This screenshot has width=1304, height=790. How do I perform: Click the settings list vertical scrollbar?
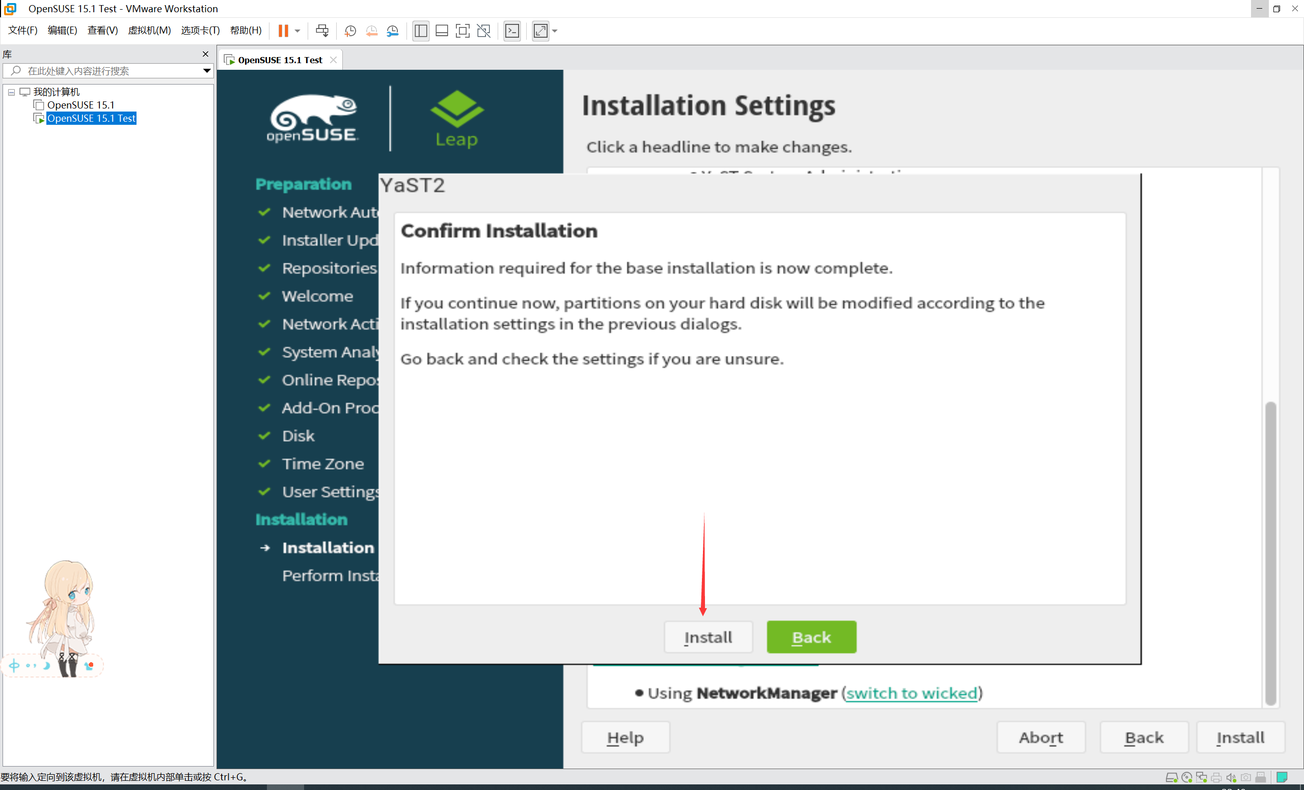pyautogui.click(x=1270, y=553)
